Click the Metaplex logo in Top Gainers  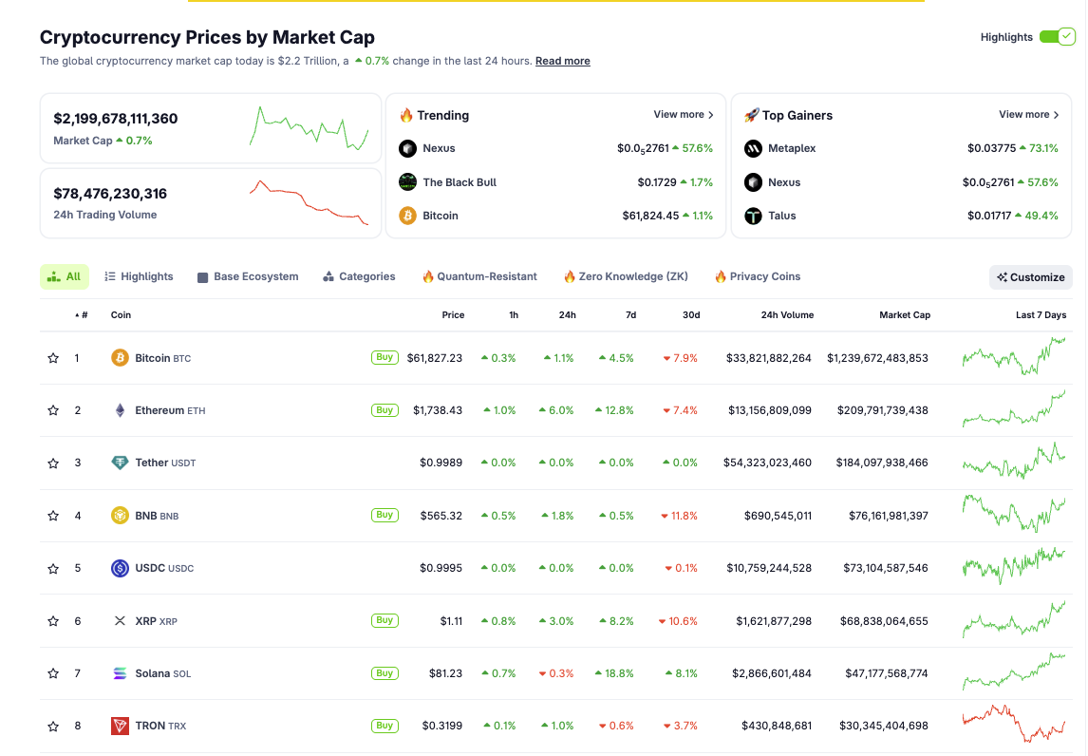[753, 148]
